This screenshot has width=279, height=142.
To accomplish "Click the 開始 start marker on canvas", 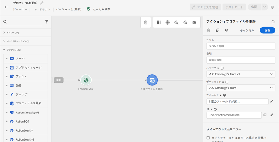I will [58, 80].
